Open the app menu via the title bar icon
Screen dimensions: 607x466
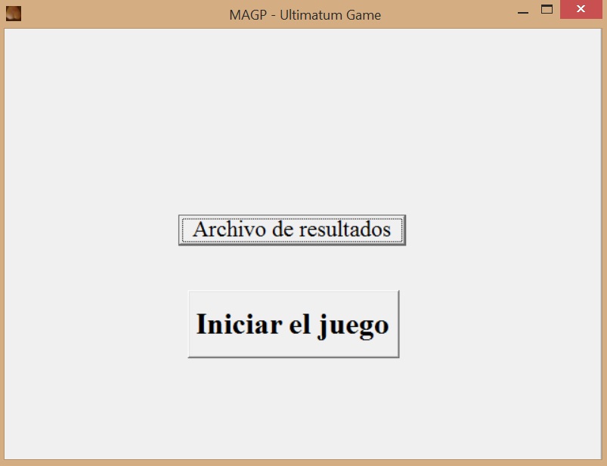(x=14, y=14)
